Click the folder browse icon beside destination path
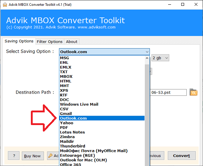 [194, 92]
